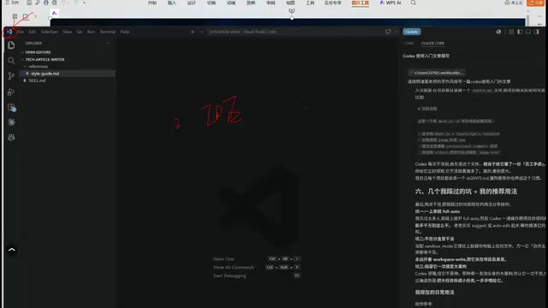The height and width of the screenshot is (308, 548).
Task: Open the Search view in activity bar
Action: coord(11,61)
